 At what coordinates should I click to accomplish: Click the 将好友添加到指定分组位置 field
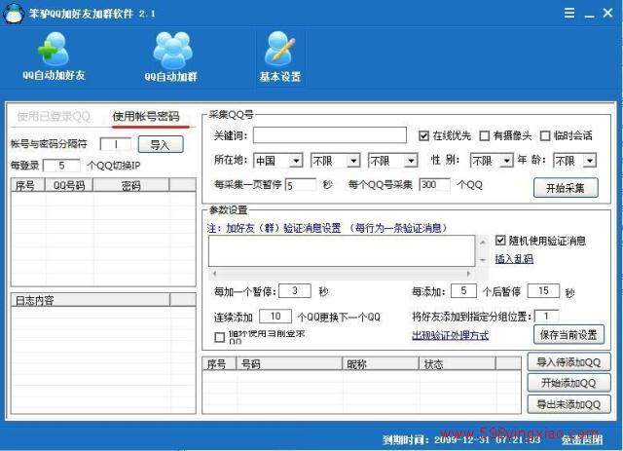tap(546, 317)
